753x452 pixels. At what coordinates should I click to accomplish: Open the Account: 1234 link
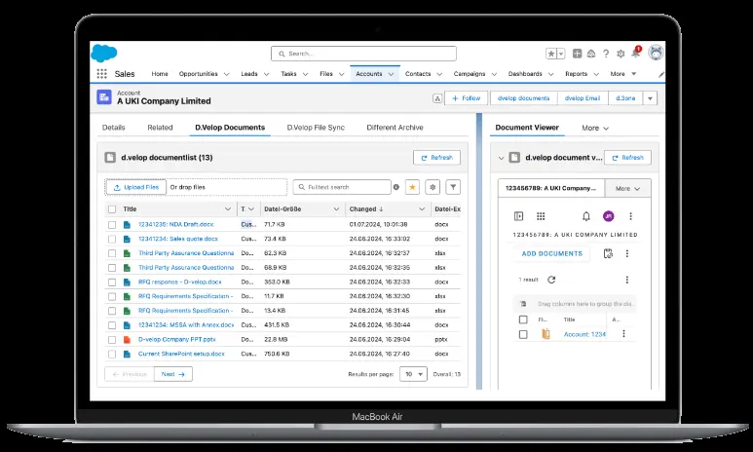(584, 334)
